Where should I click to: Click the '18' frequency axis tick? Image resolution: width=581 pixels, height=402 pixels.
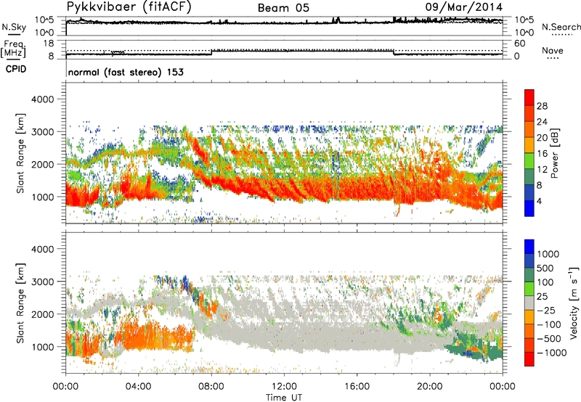pos(48,44)
